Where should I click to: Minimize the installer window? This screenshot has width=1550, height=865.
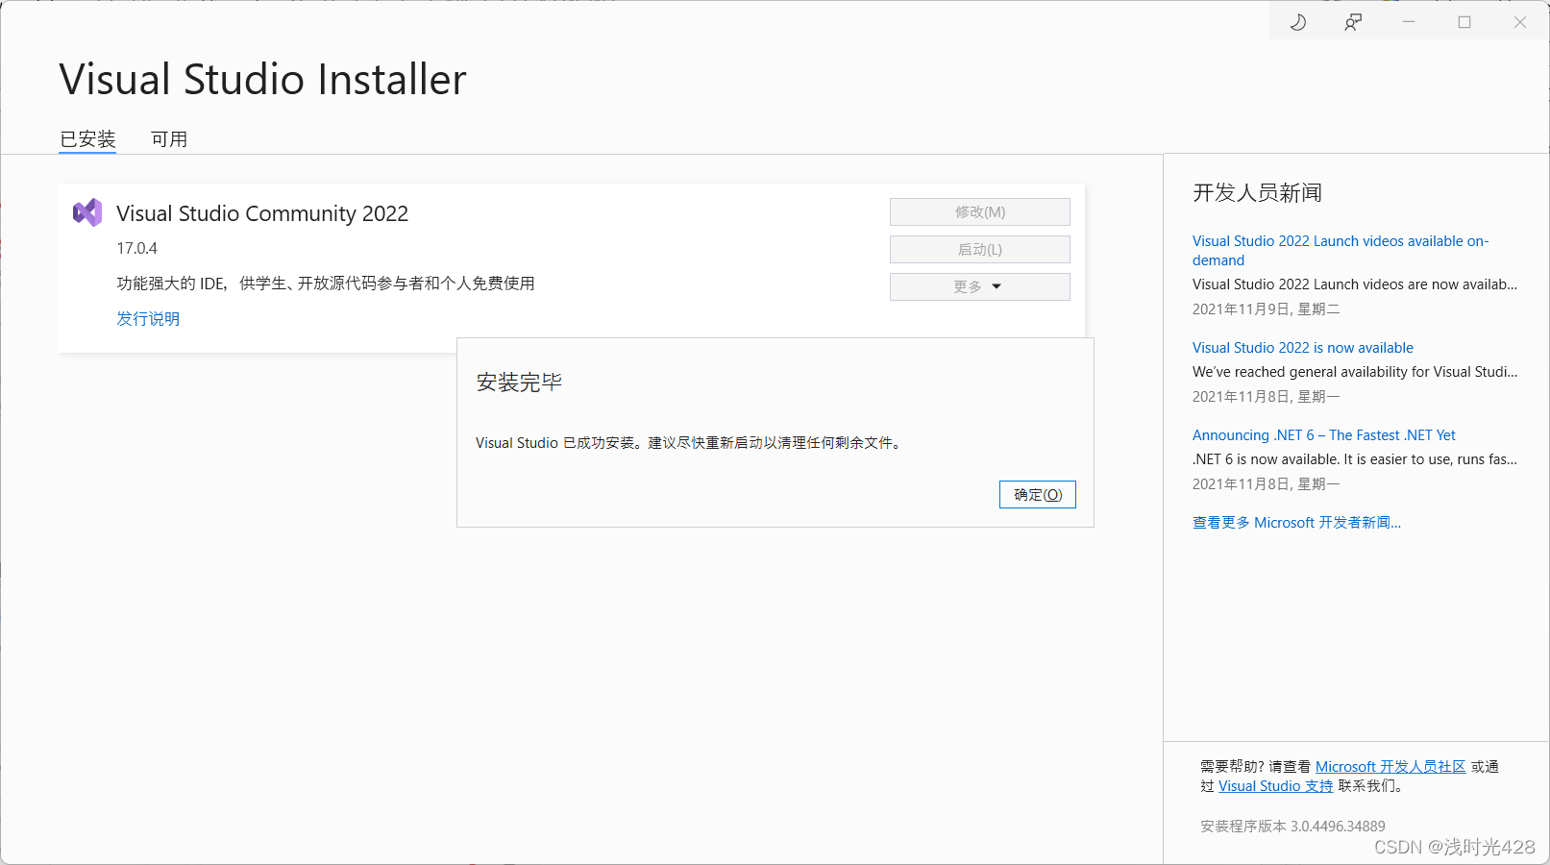[x=1408, y=21]
